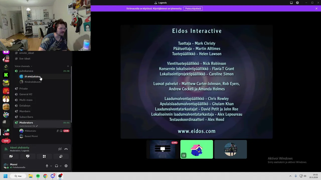The height and width of the screenshot is (180, 321).
Task: Click the system tray microphone icon
Action: 296,176
